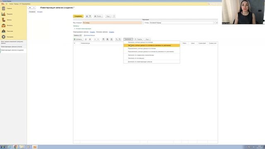
Task: Click the yellow Провести button
Action: pos(78,16)
